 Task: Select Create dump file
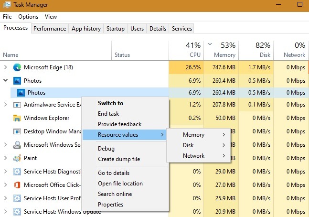125,159
